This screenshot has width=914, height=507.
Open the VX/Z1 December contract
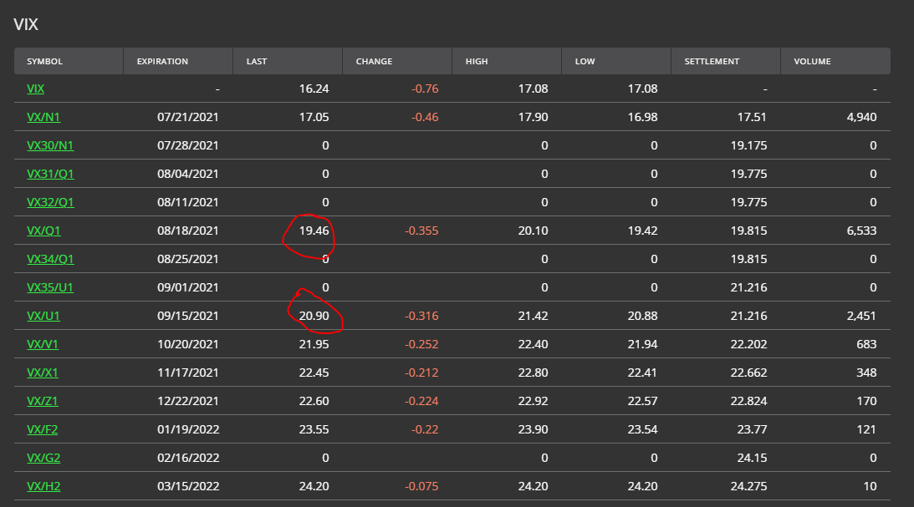coord(43,401)
